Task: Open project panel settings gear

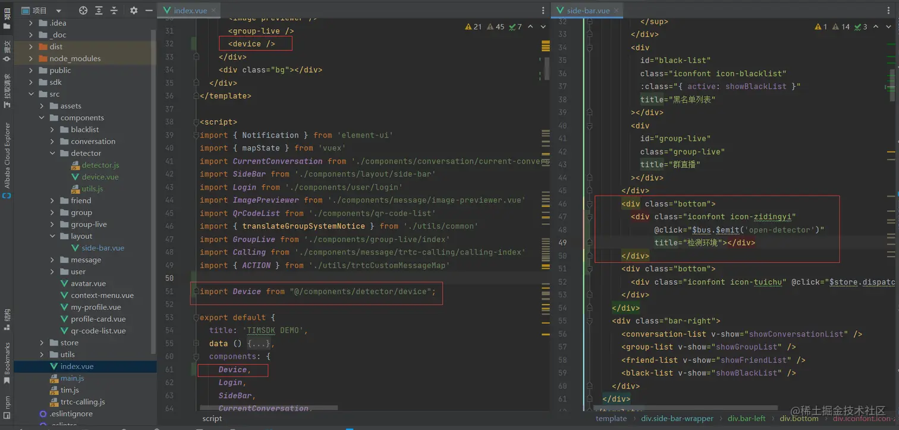Action: [133, 11]
